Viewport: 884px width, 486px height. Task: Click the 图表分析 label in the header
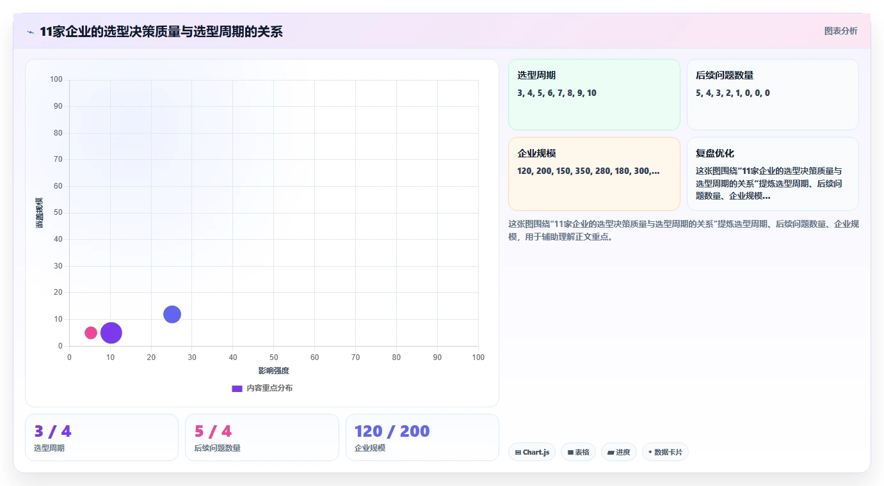coord(840,31)
